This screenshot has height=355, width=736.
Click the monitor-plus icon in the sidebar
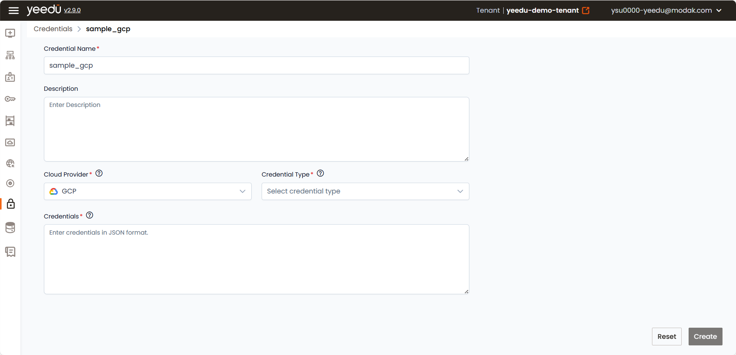click(10, 33)
